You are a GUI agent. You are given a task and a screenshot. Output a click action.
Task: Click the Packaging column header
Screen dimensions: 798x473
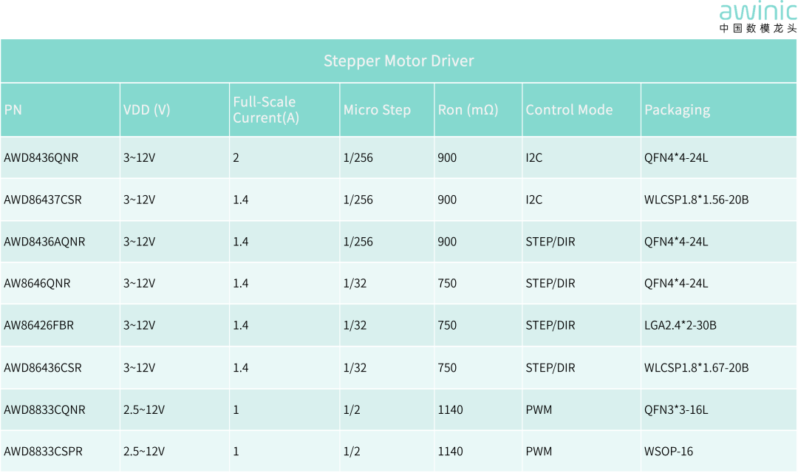pos(677,110)
